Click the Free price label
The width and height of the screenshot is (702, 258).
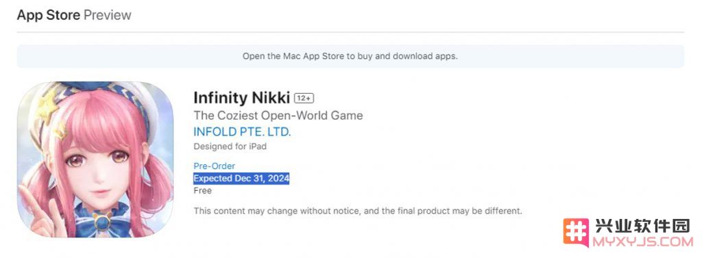pyautogui.click(x=202, y=190)
